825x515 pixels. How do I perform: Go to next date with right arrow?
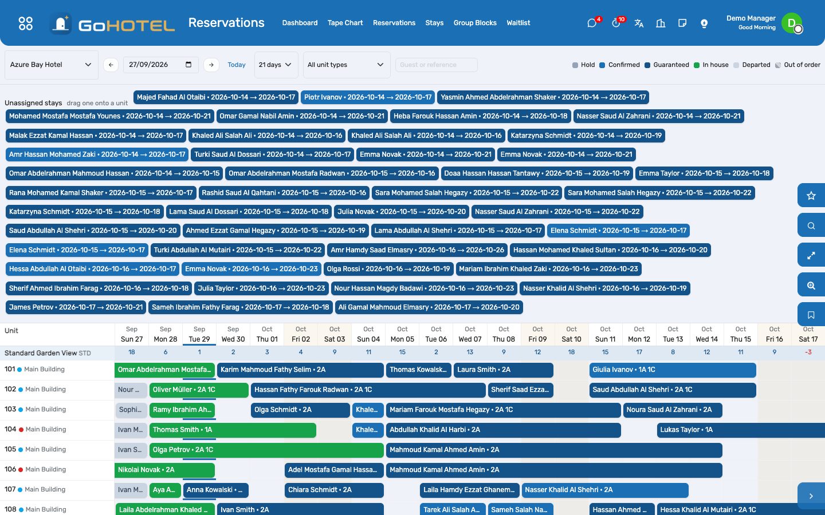point(211,65)
